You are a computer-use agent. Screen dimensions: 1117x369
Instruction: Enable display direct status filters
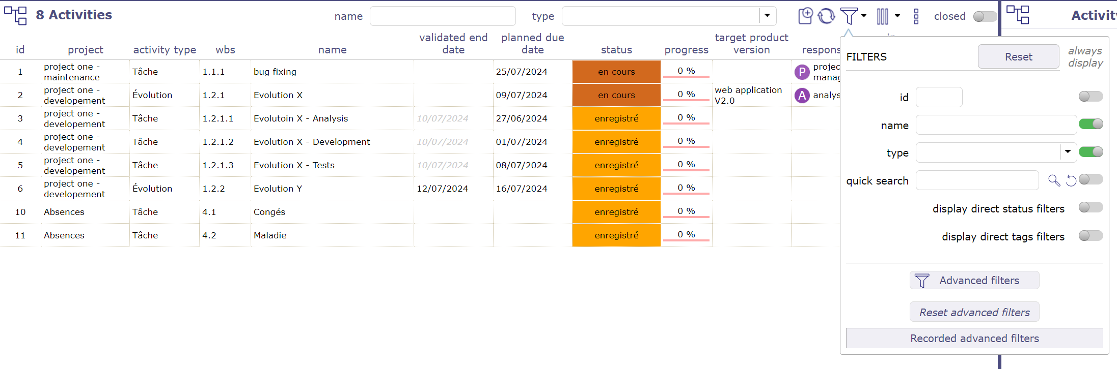point(1091,207)
